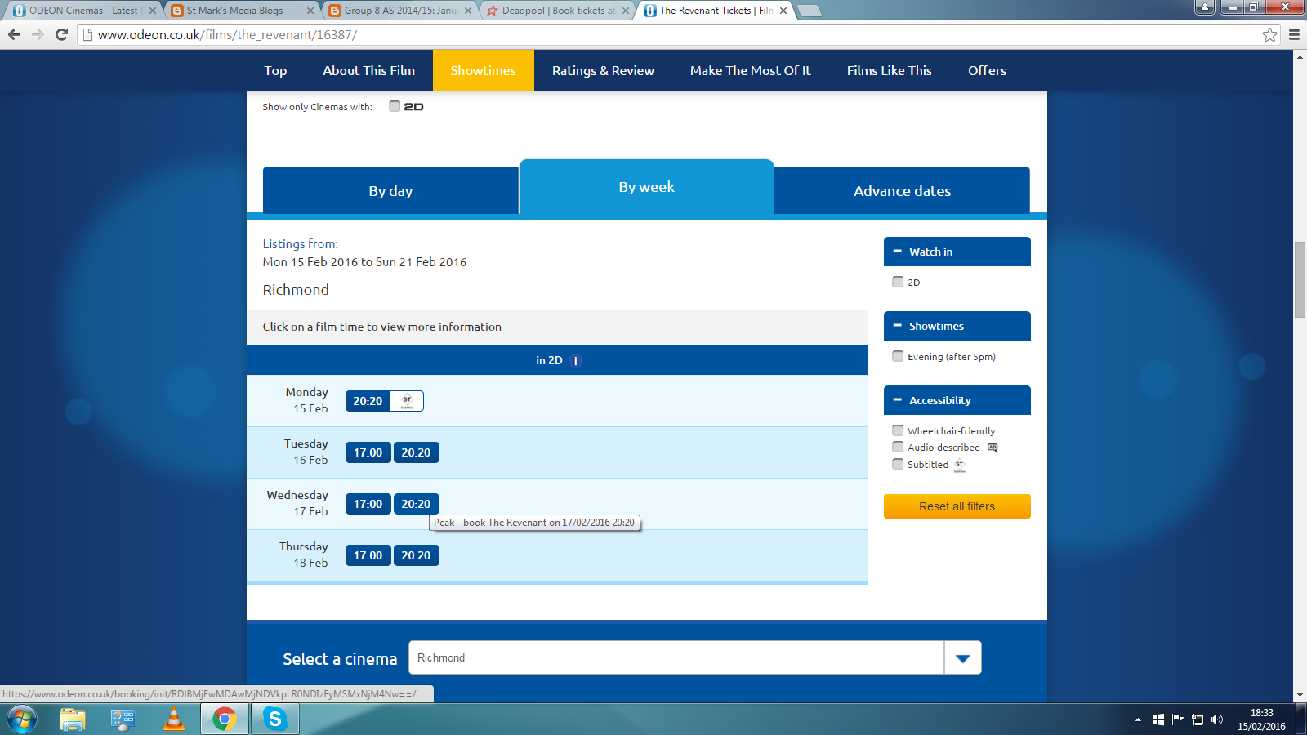Enable the 2D checkbox under Watch in
1307x735 pixels.
click(x=898, y=282)
